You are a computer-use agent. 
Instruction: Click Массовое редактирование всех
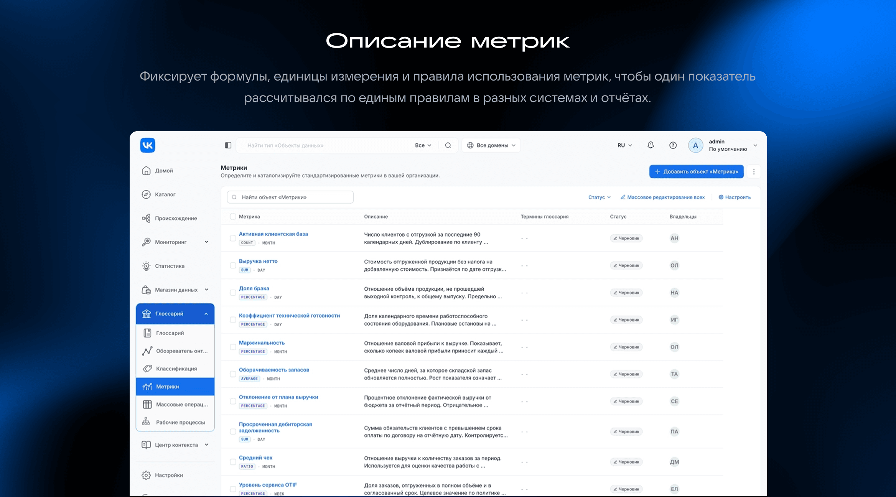click(663, 197)
